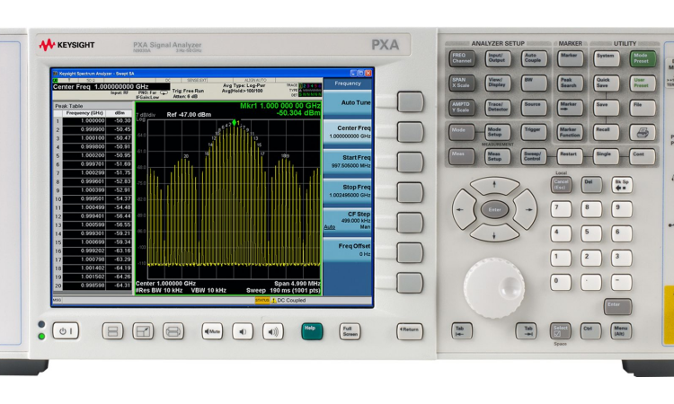Open the Mode selection key
The width and height of the screenshot is (674, 404).
pos(462,132)
